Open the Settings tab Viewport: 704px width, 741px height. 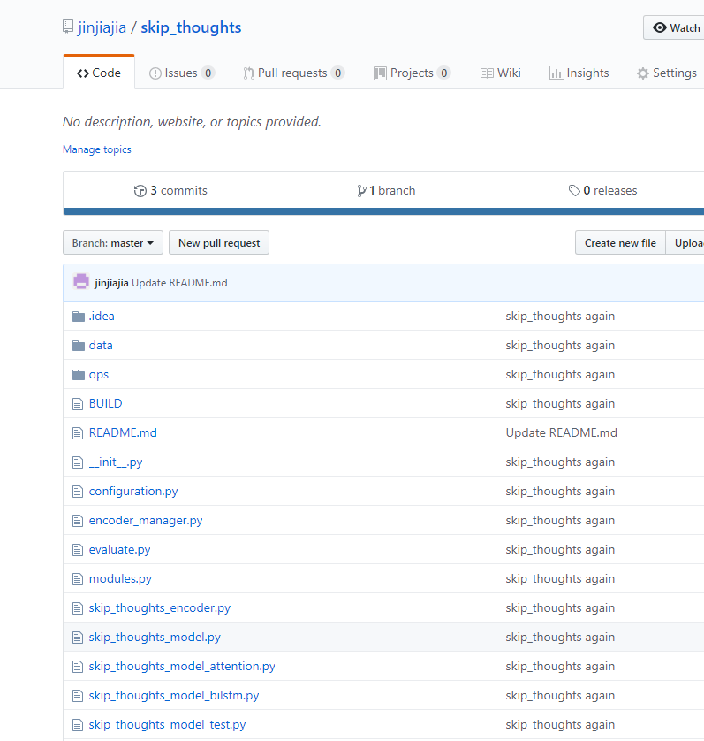(x=667, y=73)
